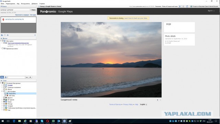Reload the Panoramio page with refresh icon
Image resolution: width=220 pixels, height=124 pixels.
click(x=187, y=7)
